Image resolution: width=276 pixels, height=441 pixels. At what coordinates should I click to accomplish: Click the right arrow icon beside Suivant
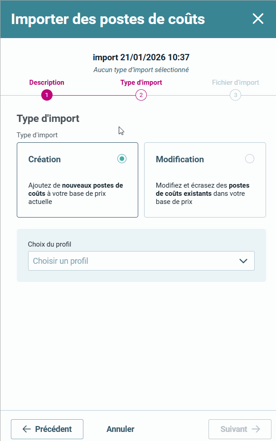[x=256, y=429]
